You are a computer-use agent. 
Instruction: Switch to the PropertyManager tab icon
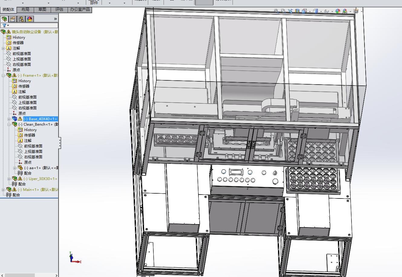point(13,19)
